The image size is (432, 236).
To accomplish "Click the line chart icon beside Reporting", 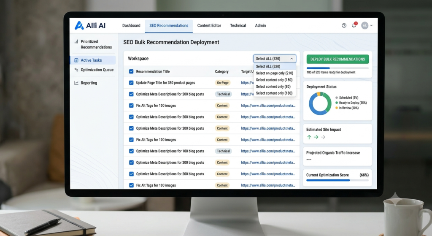I will coord(76,83).
